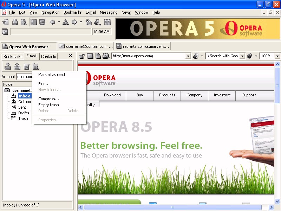Open the Messaging menu
The width and height of the screenshot is (281, 211).
[x=109, y=12]
